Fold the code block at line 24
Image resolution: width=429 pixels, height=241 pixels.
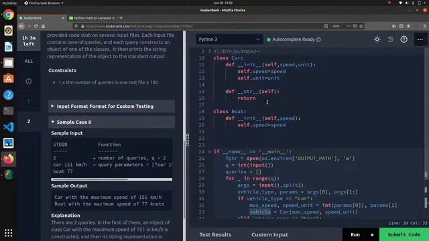[210, 152]
